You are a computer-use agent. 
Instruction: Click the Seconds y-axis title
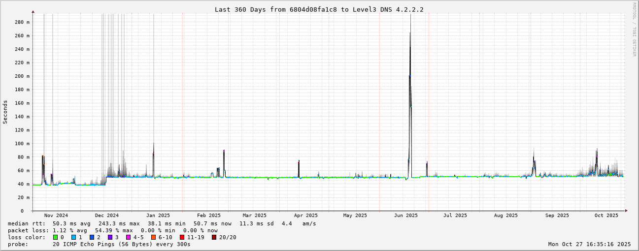click(x=5, y=112)
